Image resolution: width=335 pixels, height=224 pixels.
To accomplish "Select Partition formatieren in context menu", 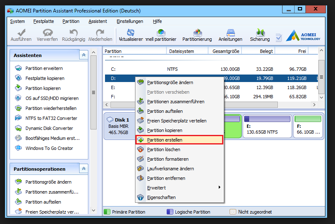I will point(180,159).
